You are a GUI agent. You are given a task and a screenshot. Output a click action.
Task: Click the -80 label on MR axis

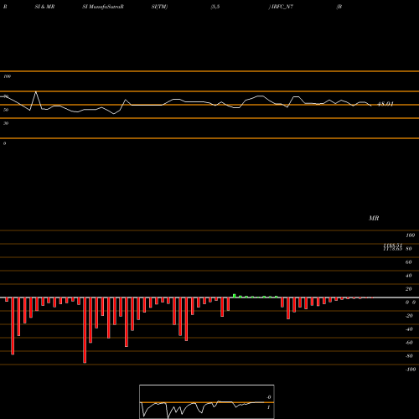(x=409, y=356)
